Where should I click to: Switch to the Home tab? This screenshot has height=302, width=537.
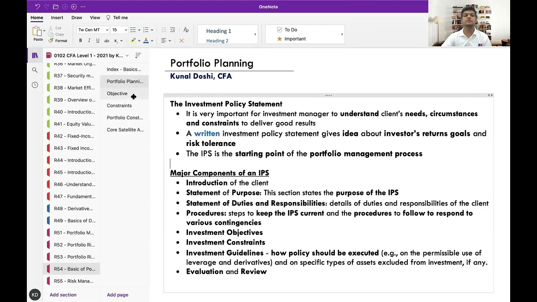coord(36,18)
